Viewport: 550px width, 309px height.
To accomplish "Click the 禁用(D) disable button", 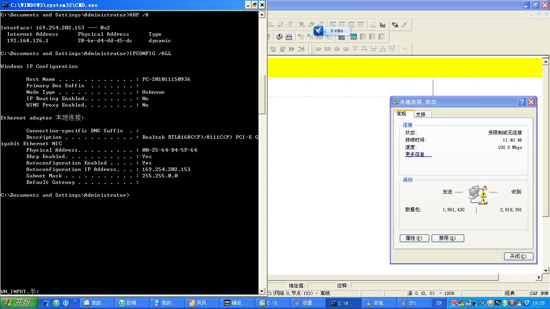I will 447,238.
